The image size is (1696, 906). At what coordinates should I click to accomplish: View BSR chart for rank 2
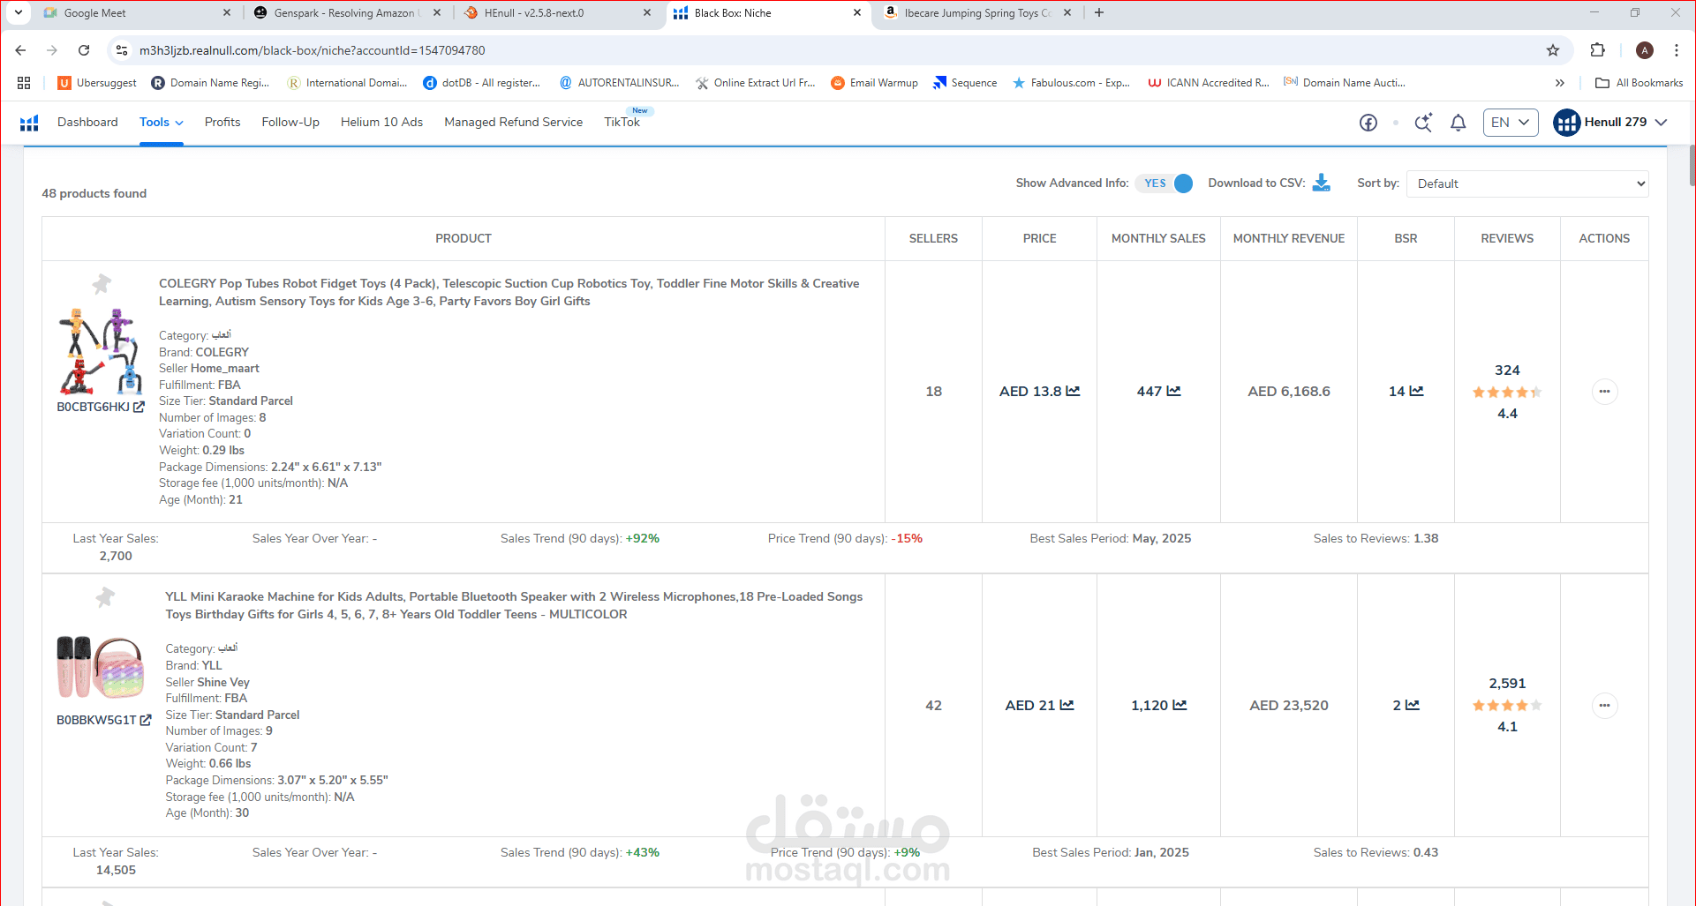(x=1412, y=705)
